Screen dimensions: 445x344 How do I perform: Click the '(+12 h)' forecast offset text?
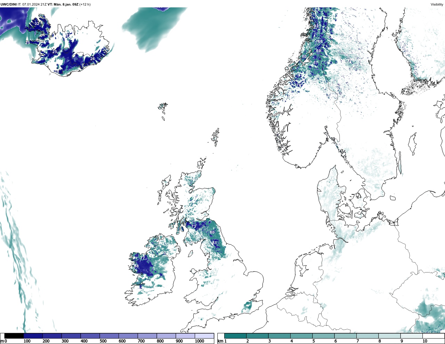click(85, 5)
